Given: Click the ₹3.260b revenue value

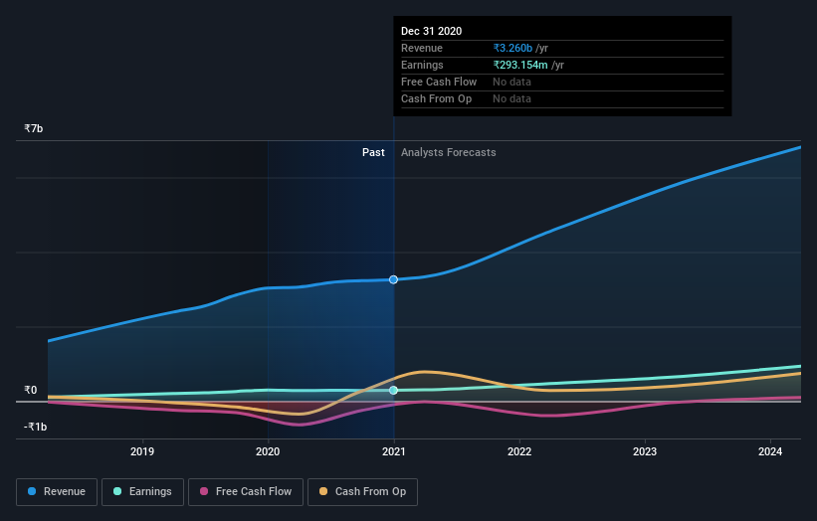Looking at the screenshot, I should [512, 48].
